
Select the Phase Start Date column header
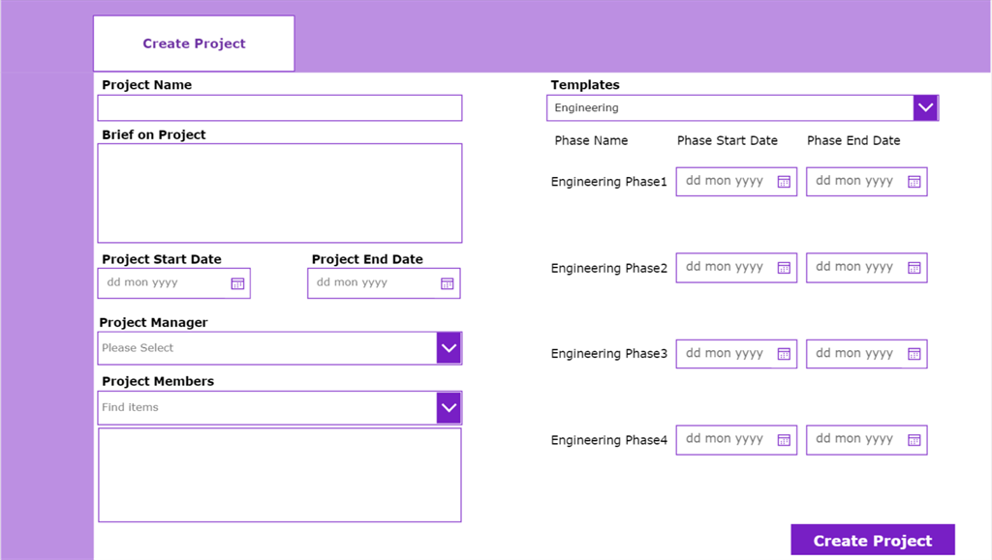tap(727, 141)
